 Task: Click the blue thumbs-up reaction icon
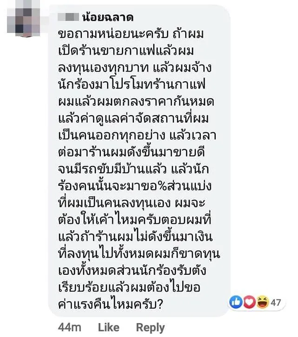236,302
